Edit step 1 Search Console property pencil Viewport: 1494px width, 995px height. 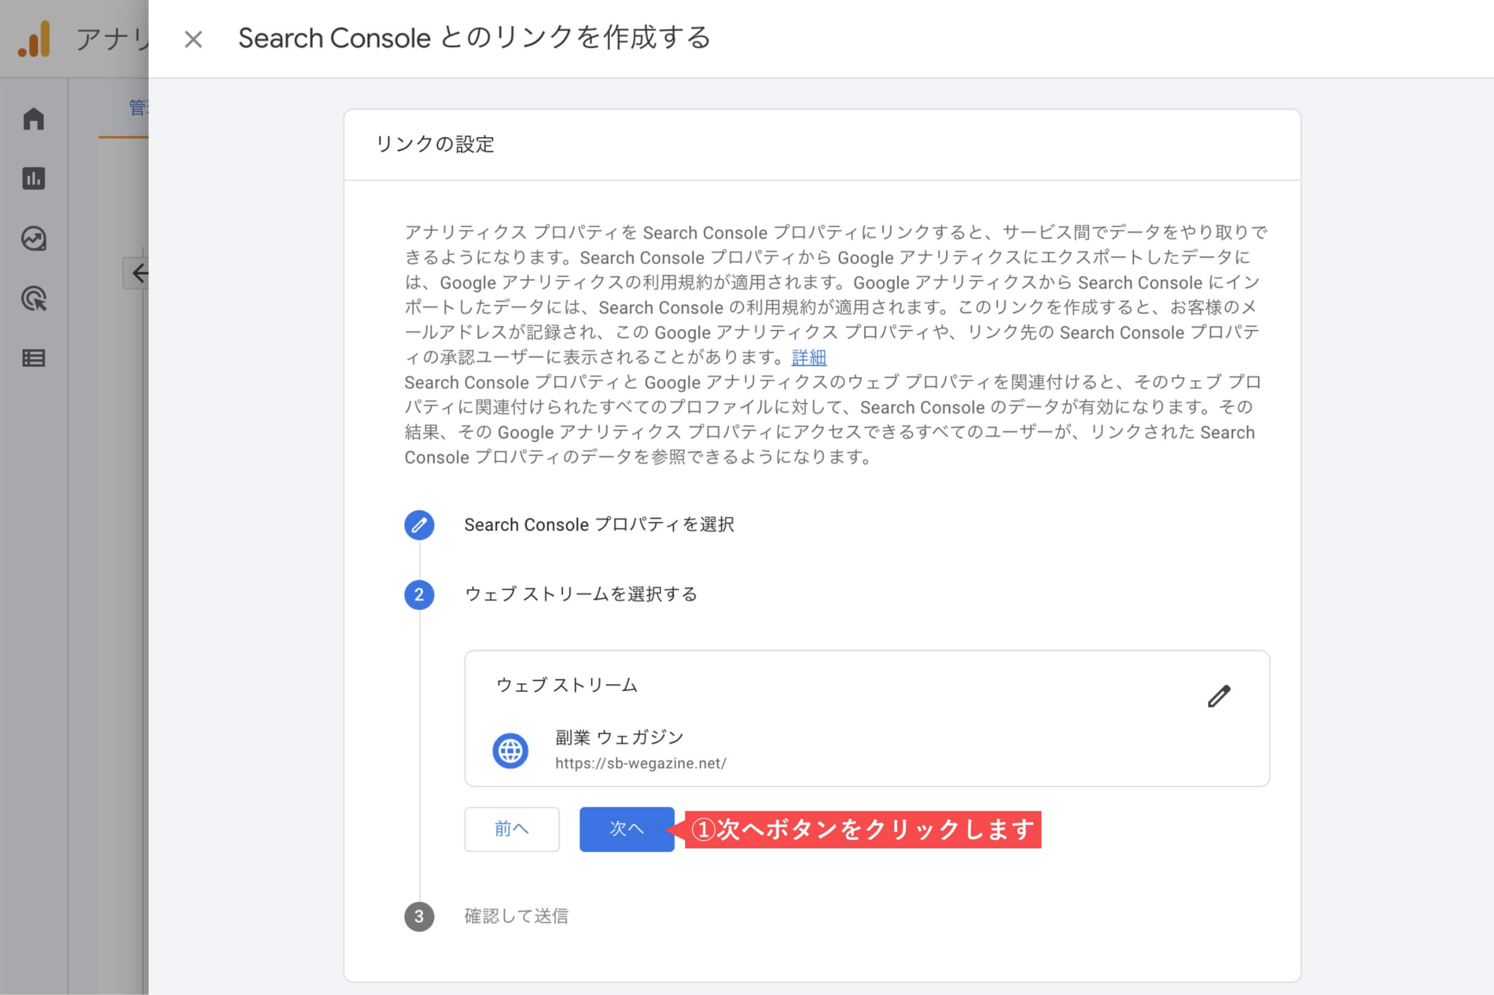[419, 525]
